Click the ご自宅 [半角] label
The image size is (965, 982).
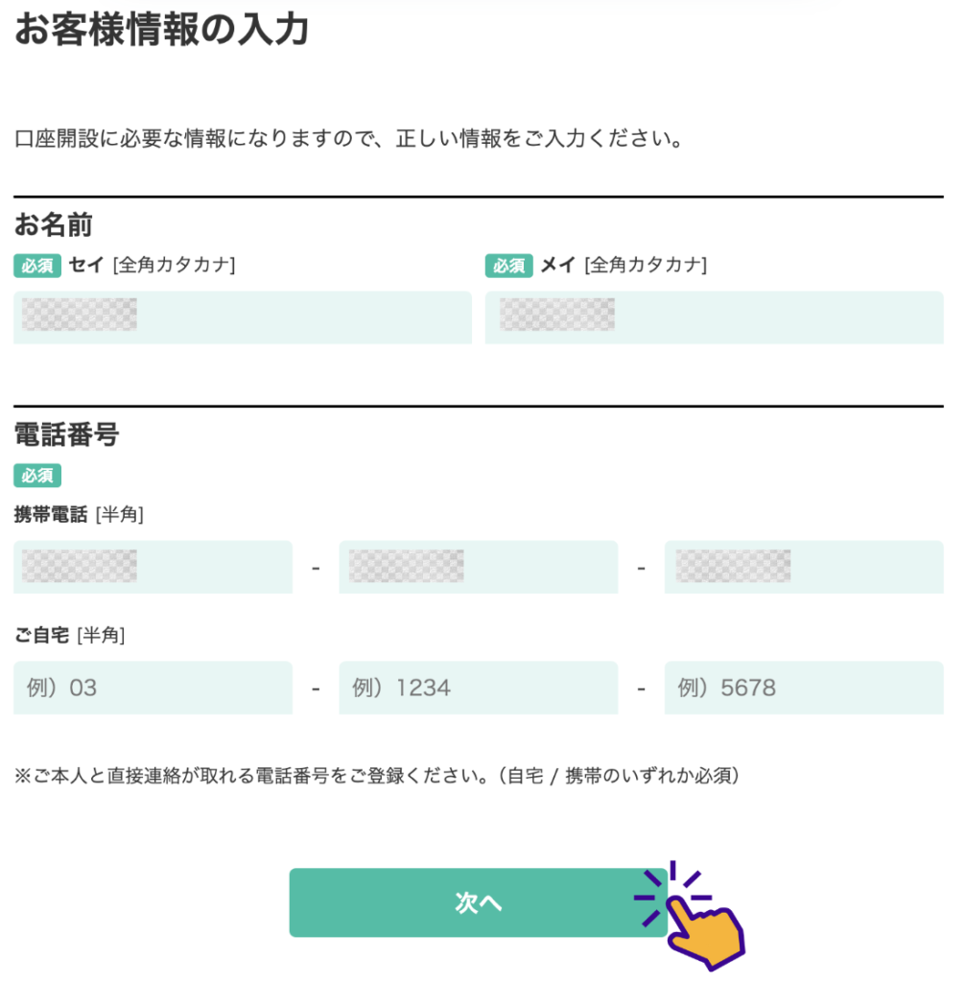point(69,635)
